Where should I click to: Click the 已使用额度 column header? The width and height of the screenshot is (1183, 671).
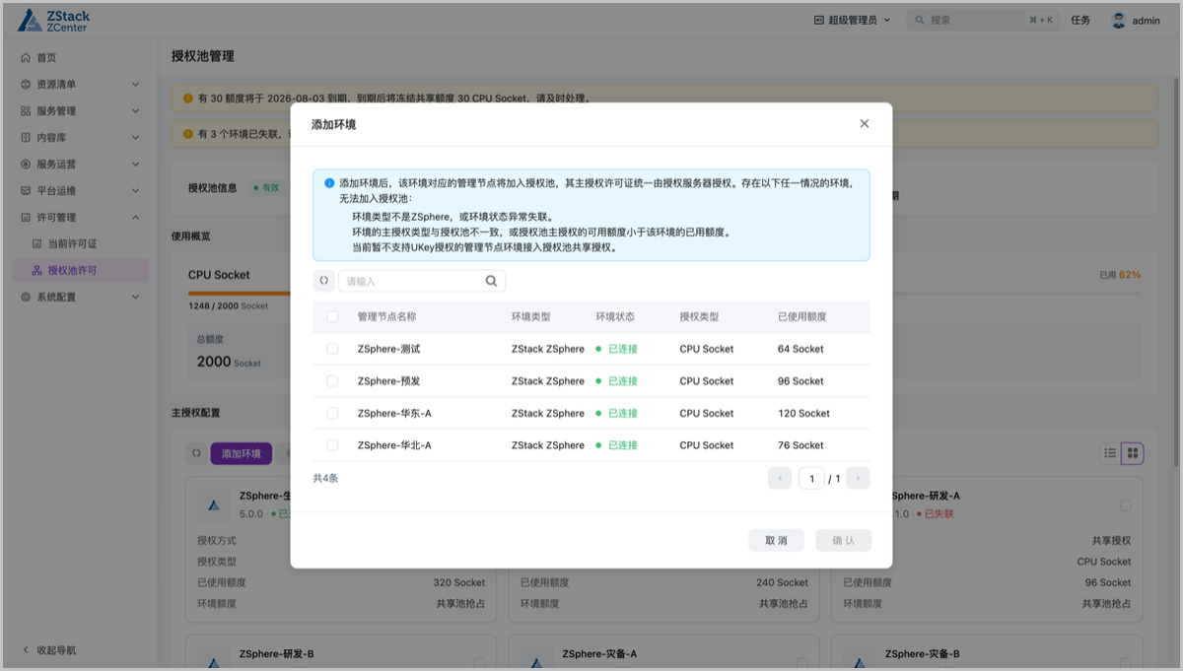click(x=801, y=316)
